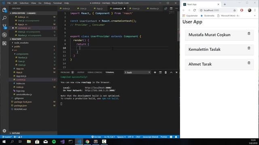Open changes icon in editor toolbar
Viewport: 259px width, 145px height.
[166, 8]
